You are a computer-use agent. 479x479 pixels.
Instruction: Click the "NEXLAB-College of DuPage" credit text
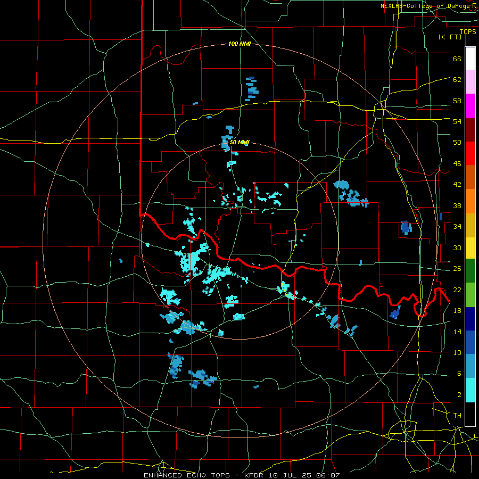pos(425,6)
